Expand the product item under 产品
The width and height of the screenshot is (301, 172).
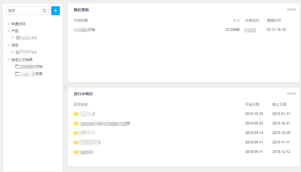(12, 38)
